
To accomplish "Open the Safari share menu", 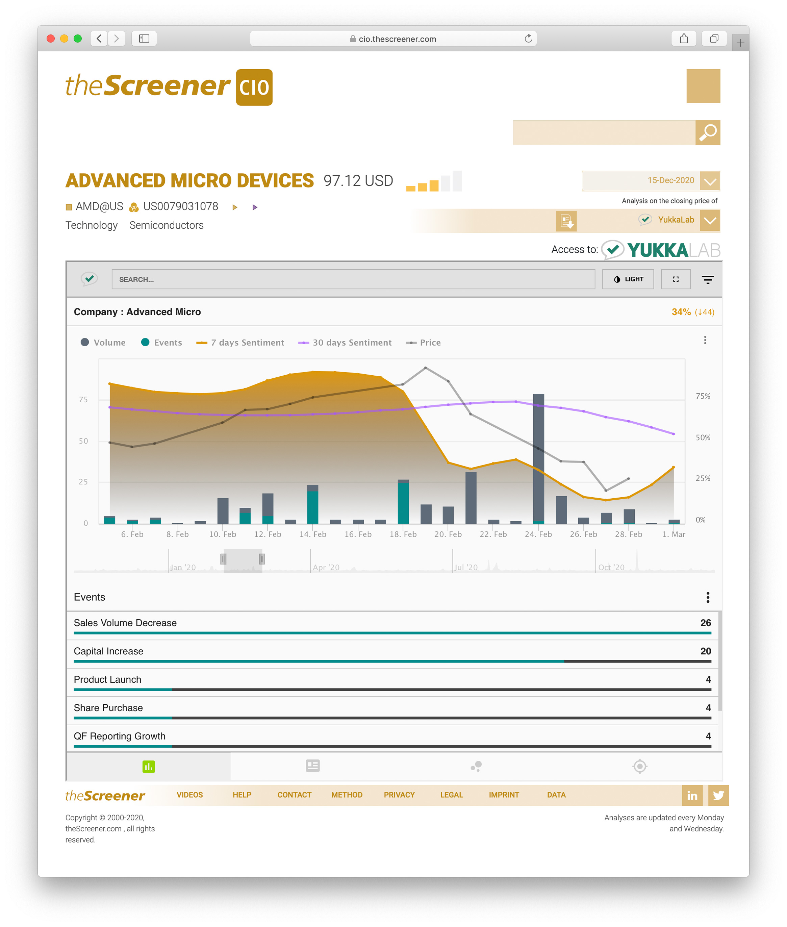I will coord(684,39).
